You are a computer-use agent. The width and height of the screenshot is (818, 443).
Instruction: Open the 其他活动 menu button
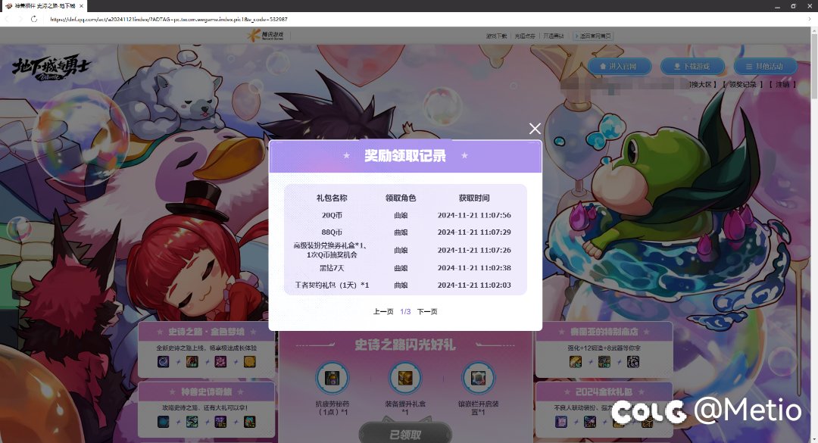click(765, 67)
